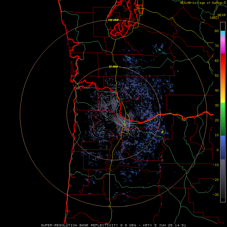Click the bright yellow-green storm echo cell
The width and height of the screenshot is (227, 227).
pos(162,132)
